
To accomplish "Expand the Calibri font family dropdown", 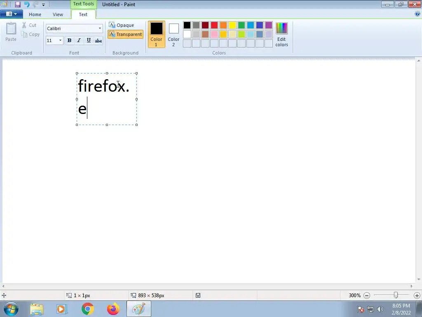I will (100, 28).
